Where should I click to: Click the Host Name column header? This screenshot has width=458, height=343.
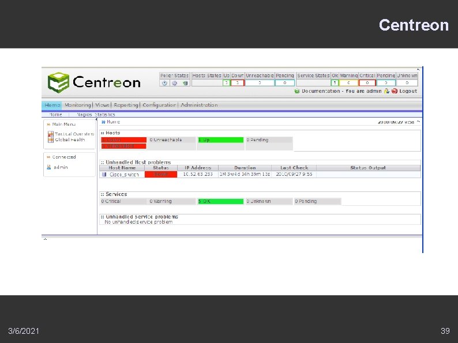click(x=122, y=168)
